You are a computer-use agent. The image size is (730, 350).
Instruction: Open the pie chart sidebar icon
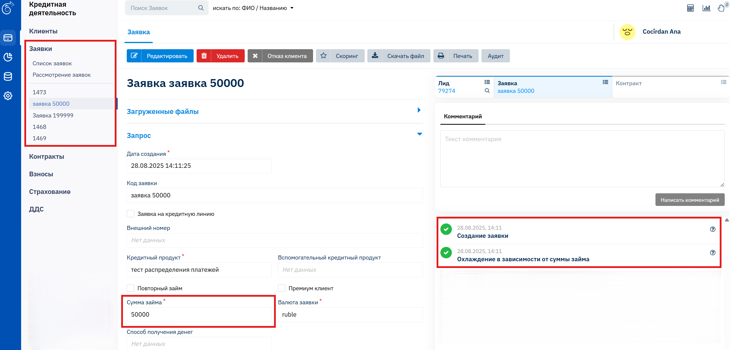(x=8, y=57)
